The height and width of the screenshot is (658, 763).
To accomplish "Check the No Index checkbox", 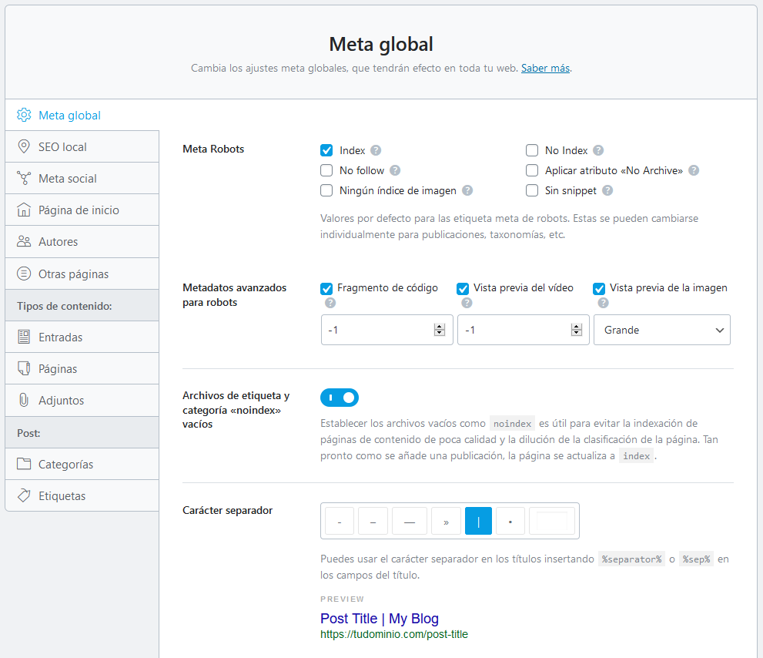I will click(x=532, y=150).
